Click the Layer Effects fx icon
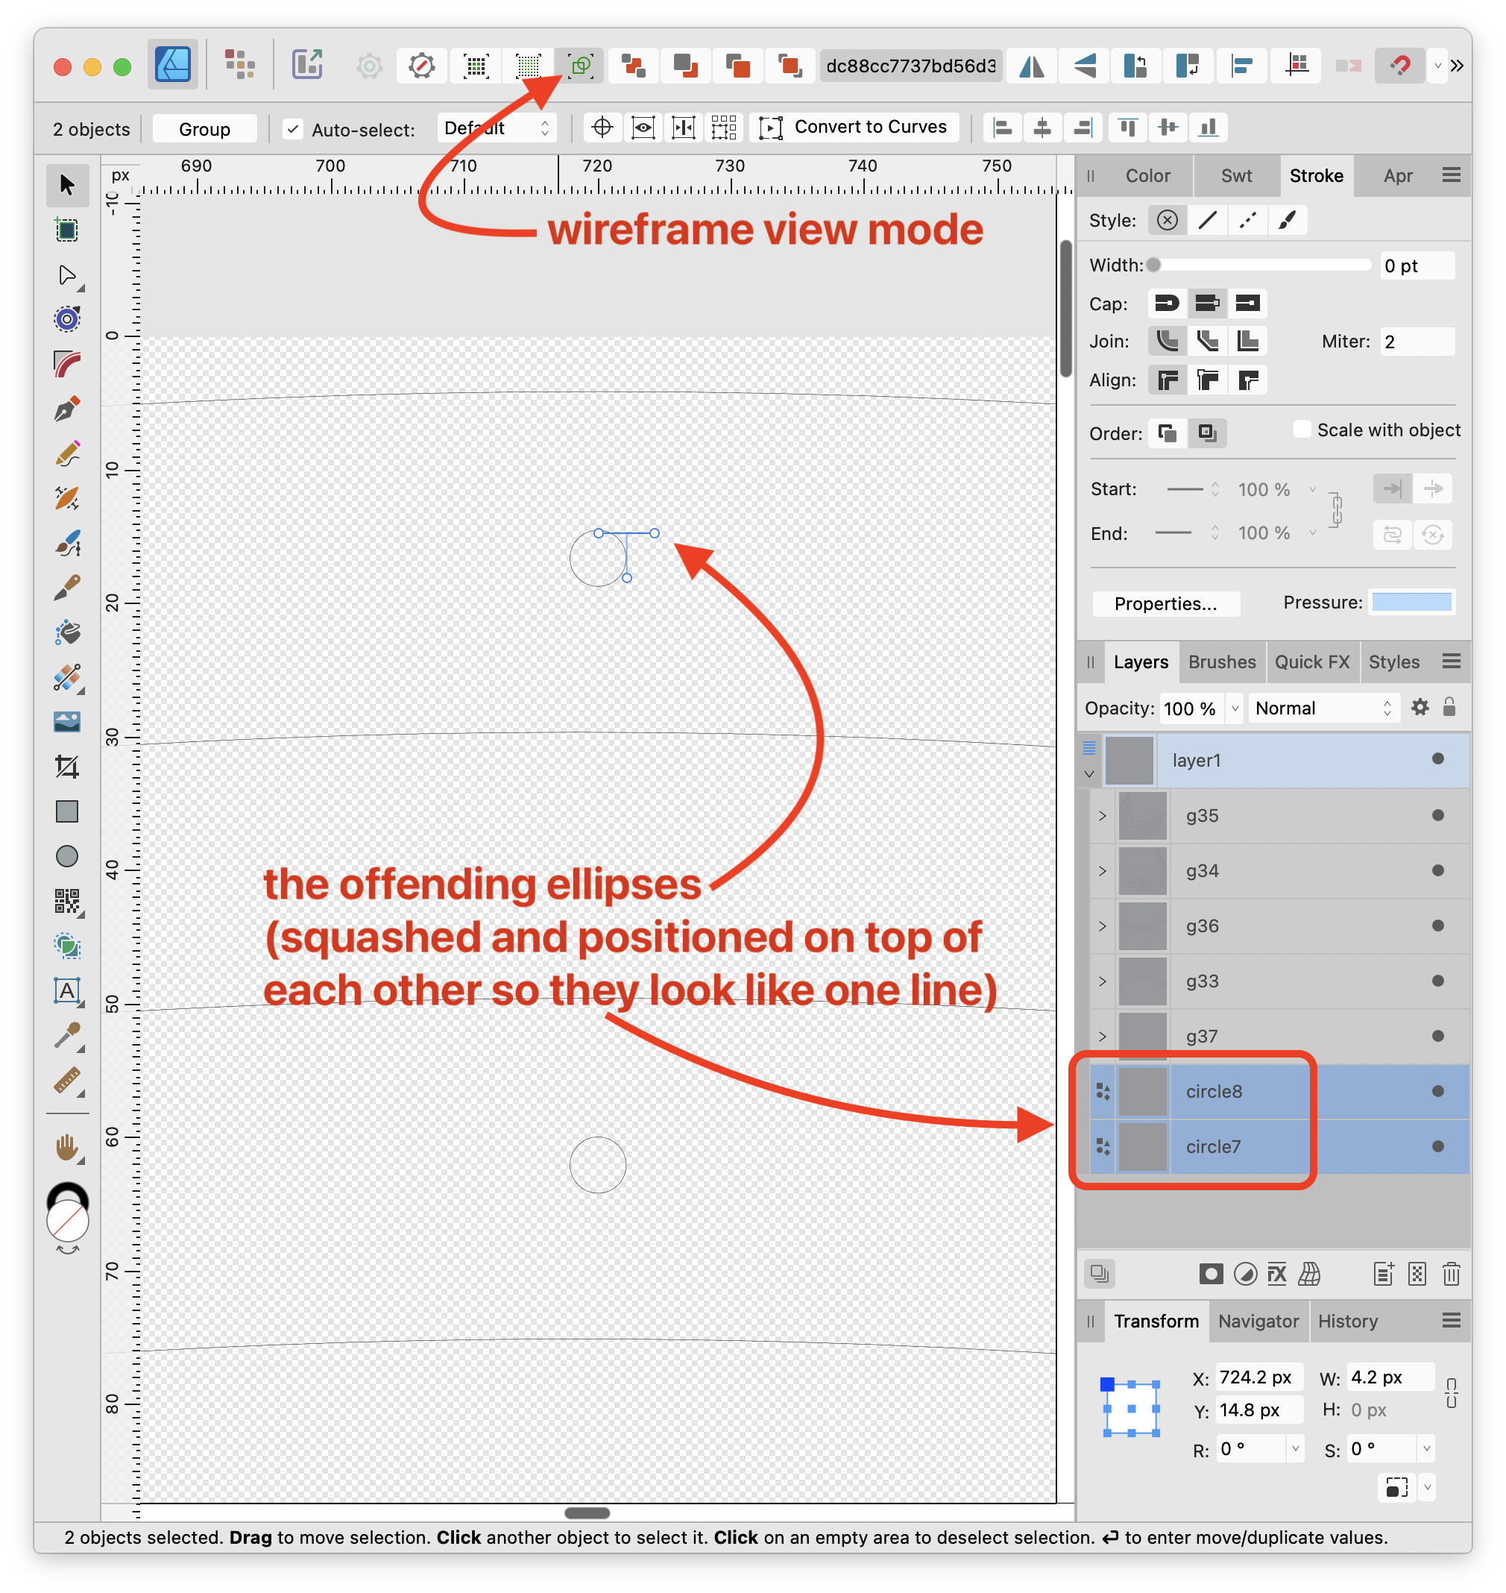The height and width of the screenshot is (1593, 1506). point(1276,1275)
